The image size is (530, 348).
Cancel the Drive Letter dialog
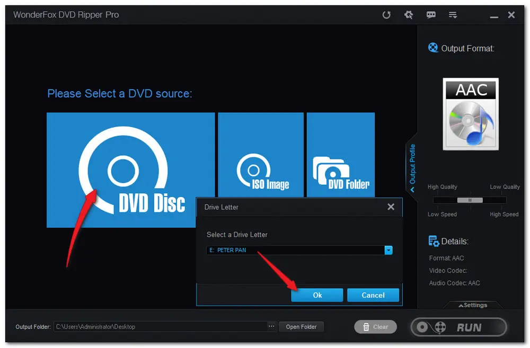pyautogui.click(x=373, y=295)
